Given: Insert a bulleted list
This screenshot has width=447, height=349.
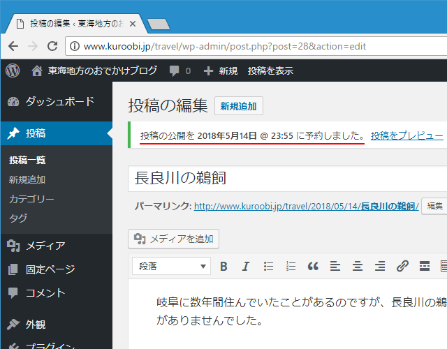Looking at the screenshot, I should [268, 267].
